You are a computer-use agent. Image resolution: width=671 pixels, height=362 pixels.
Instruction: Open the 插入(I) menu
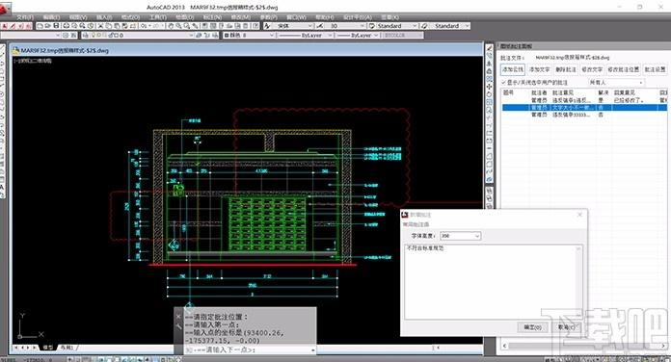[104, 17]
